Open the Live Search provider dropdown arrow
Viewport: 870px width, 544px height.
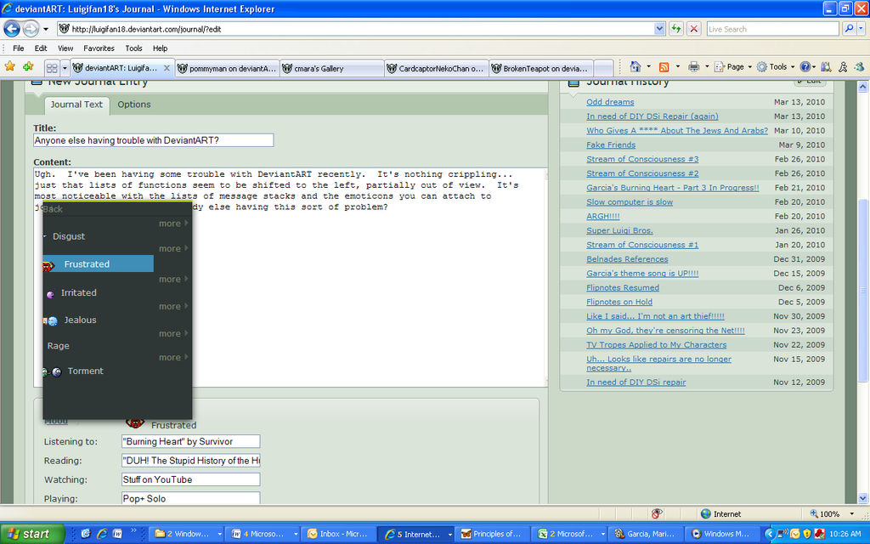click(862, 29)
